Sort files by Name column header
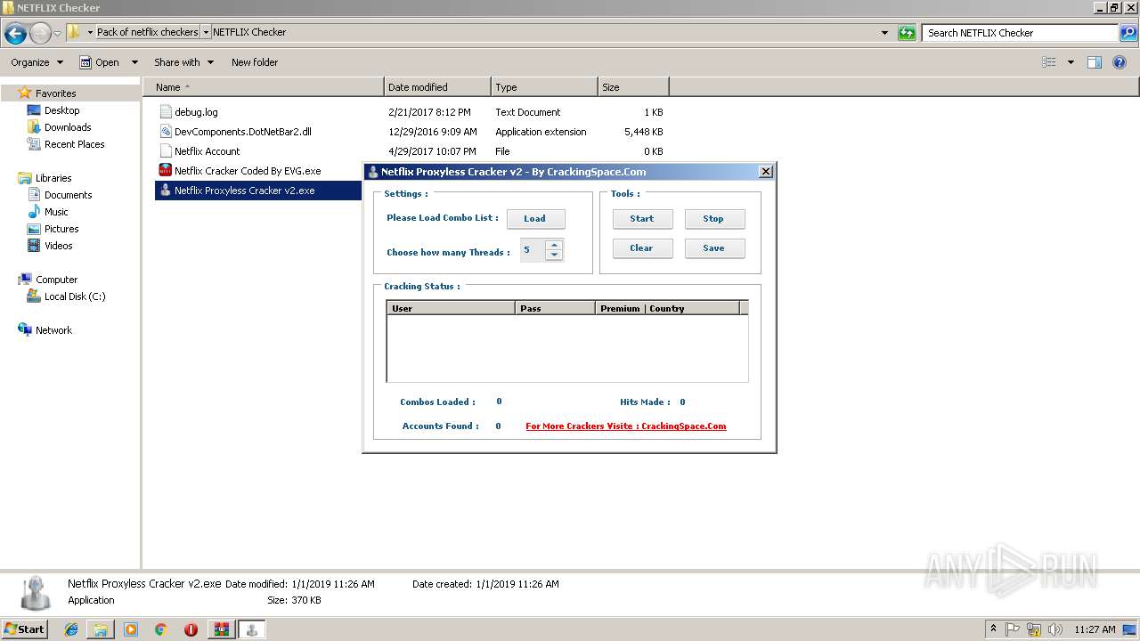The height and width of the screenshot is (641, 1140). (x=263, y=87)
